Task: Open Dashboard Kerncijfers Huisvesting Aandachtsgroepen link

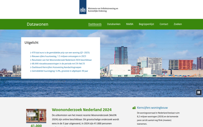Action: coord(57,67)
